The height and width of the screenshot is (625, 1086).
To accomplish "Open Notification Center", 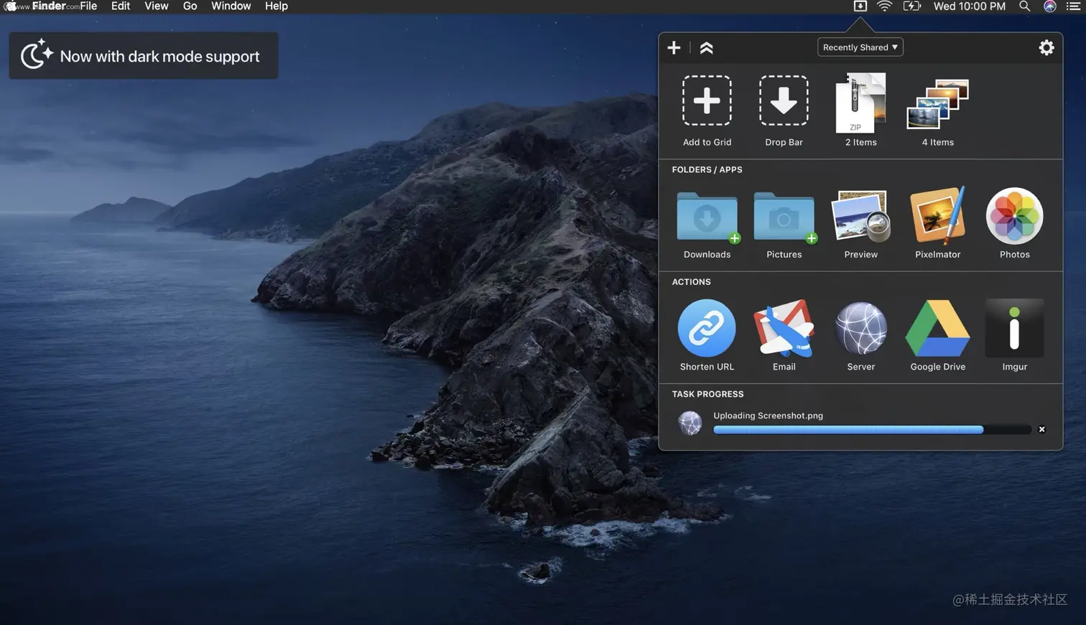I will 1073,6.
